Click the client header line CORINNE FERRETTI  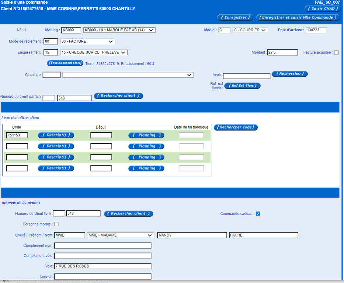click(x=68, y=9)
